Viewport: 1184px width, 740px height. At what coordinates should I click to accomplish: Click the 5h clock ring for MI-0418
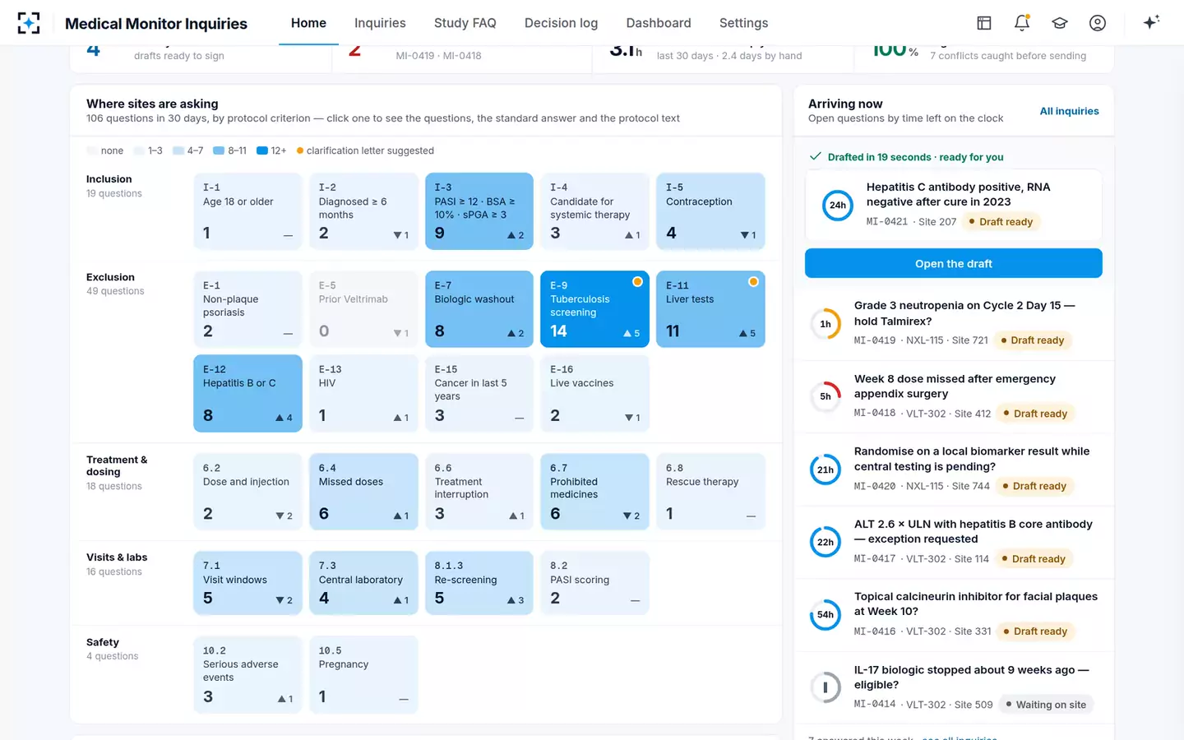(826, 396)
